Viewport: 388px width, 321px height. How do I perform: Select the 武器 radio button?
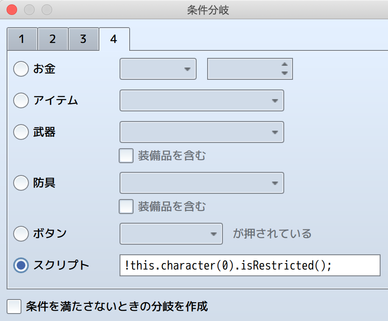click(21, 132)
